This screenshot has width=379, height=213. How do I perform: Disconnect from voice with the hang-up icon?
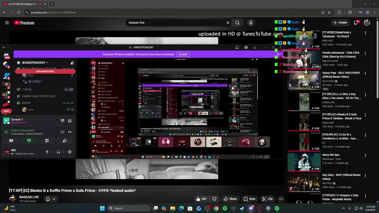coord(70,132)
